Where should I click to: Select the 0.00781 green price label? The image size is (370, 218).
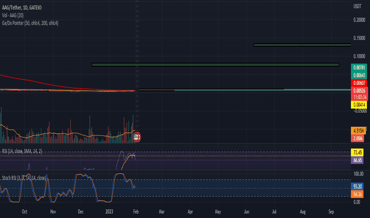359,68
